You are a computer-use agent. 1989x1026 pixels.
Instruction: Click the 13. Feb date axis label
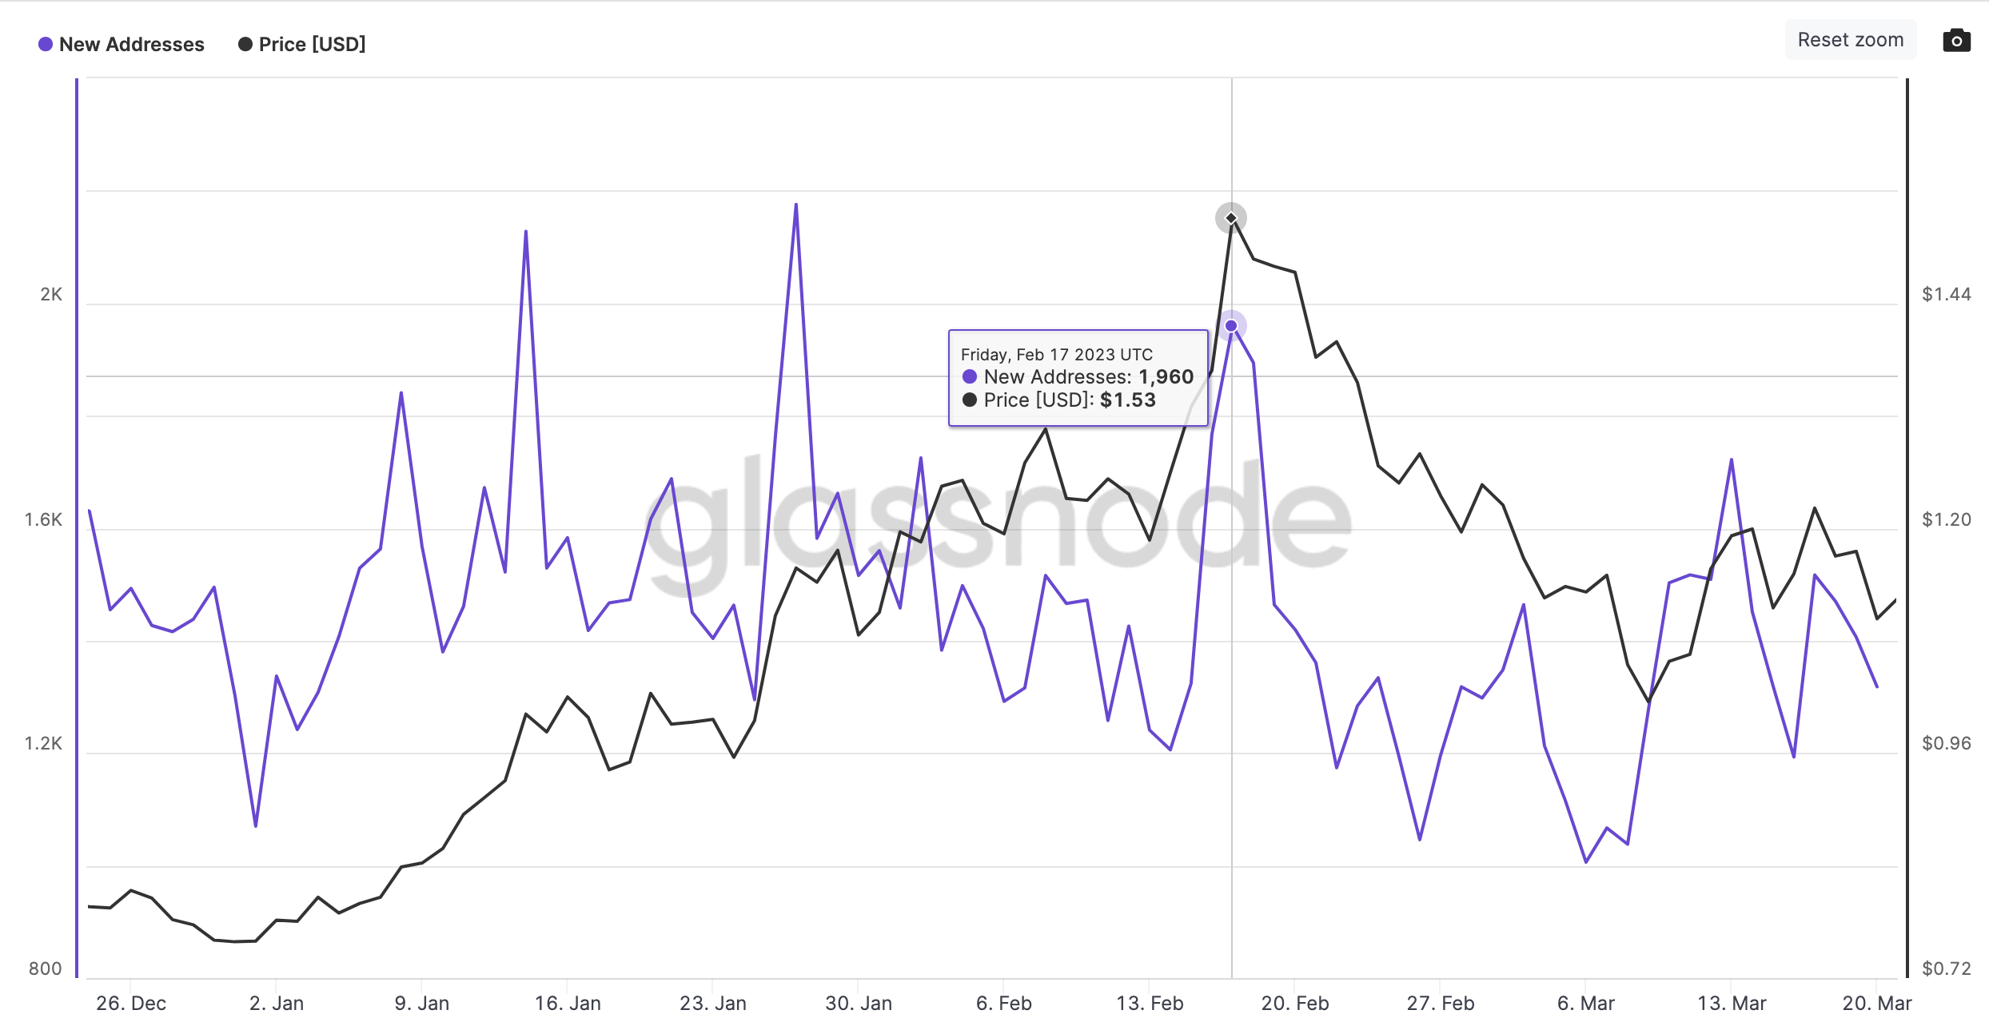1149,1003
